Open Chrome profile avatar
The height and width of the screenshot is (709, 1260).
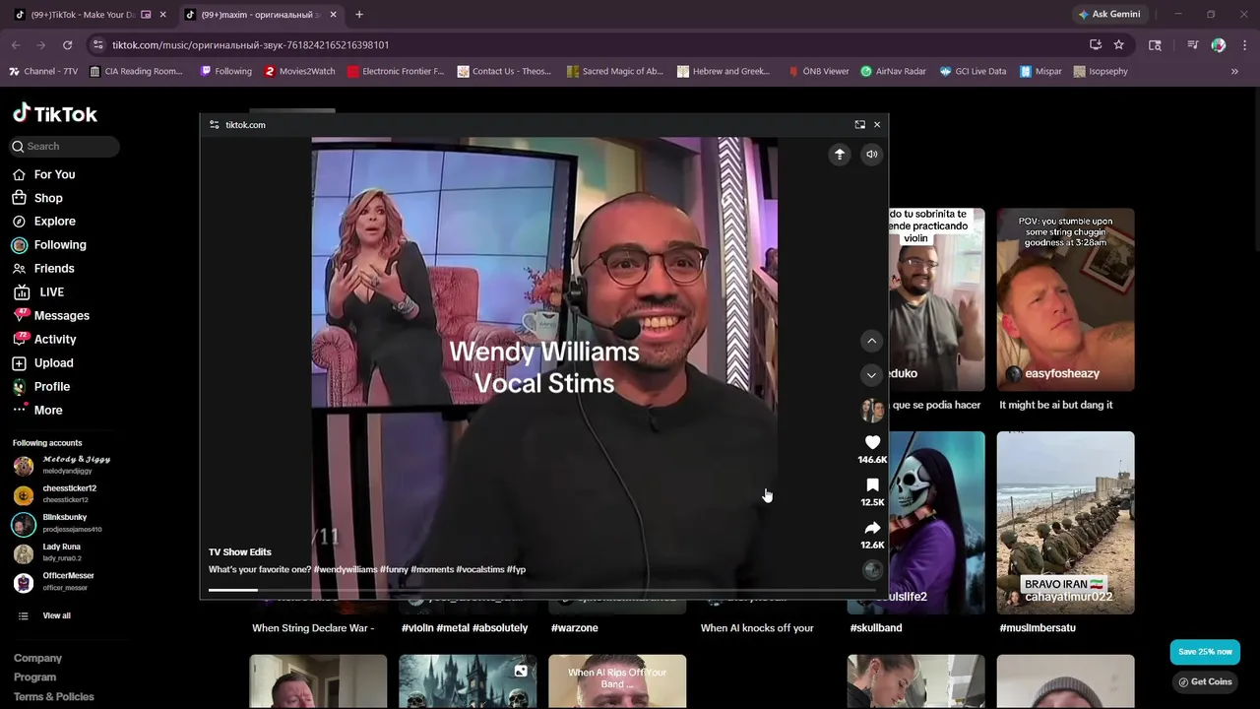pos(1219,45)
